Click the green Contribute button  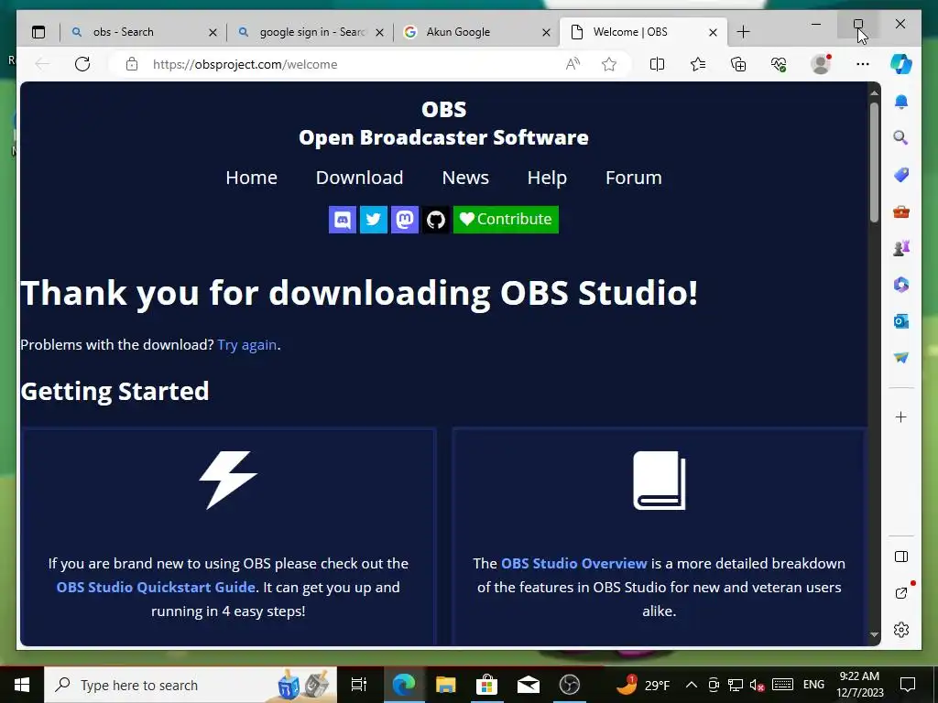(506, 220)
